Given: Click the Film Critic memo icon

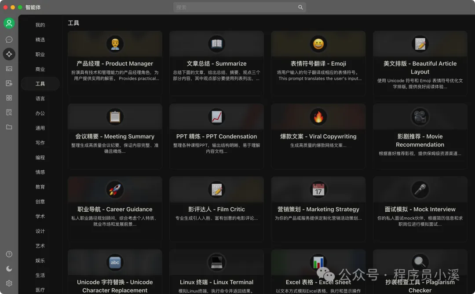Looking at the screenshot, I should [x=216, y=190].
